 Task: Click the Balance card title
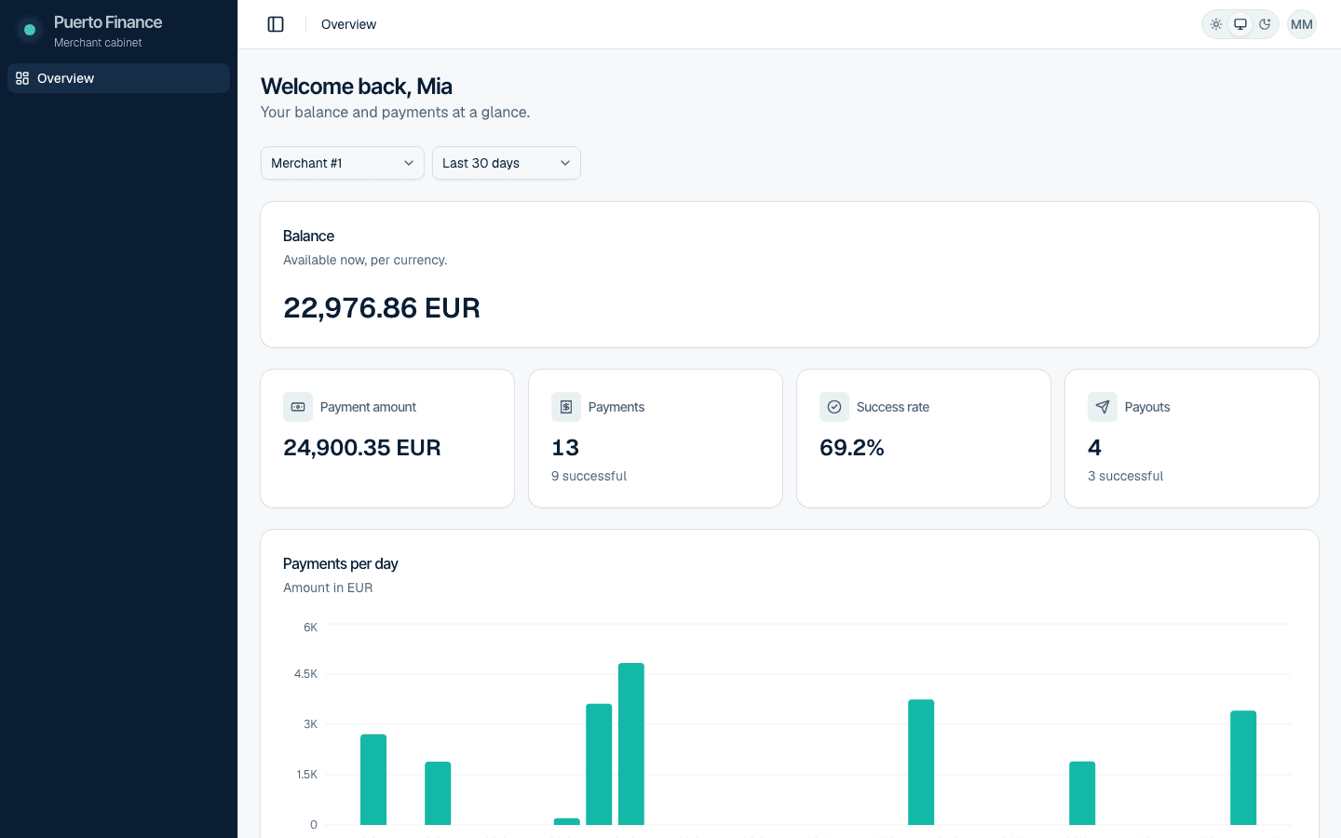coord(308,237)
